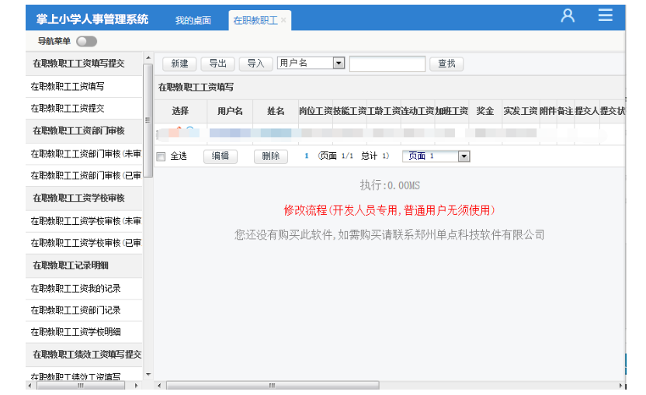Viewport: 646px width, 395px height.
Task: Click sidebar horizontal scroll right arrow
Action: point(137,386)
